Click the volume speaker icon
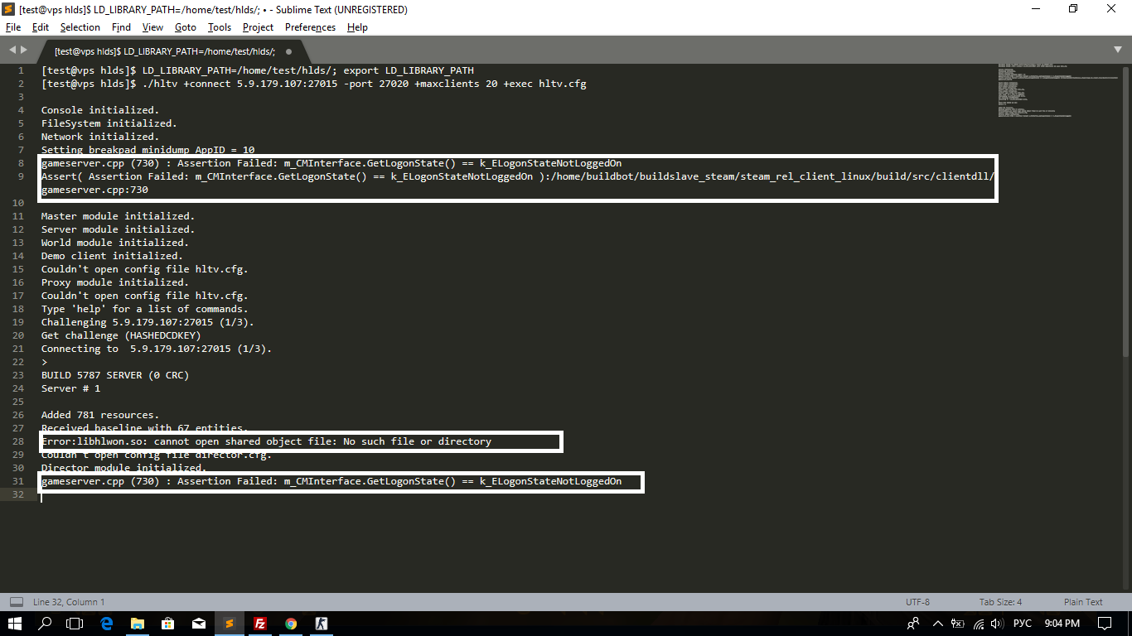The image size is (1132, 636). pyautogui.click(x=997, y=624)
